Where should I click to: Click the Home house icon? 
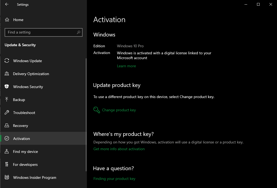(x=7, y=20)
